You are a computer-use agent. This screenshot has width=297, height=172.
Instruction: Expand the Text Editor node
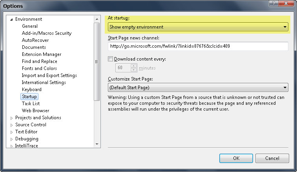tap(11, 132)
